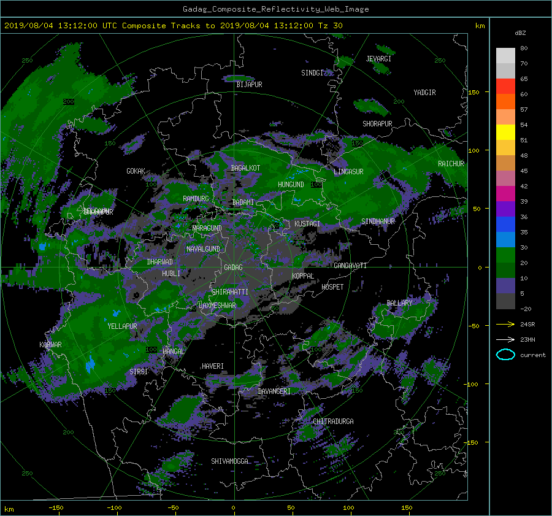Image resolution: width=552 pixels, height=516 pixels.
Task: Click the NARAGUND city label
Action: pyautogui.click(x=207, y=228)
